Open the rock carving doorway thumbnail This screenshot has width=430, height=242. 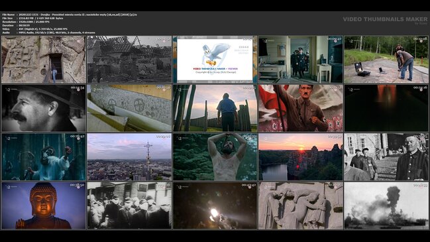44,59
